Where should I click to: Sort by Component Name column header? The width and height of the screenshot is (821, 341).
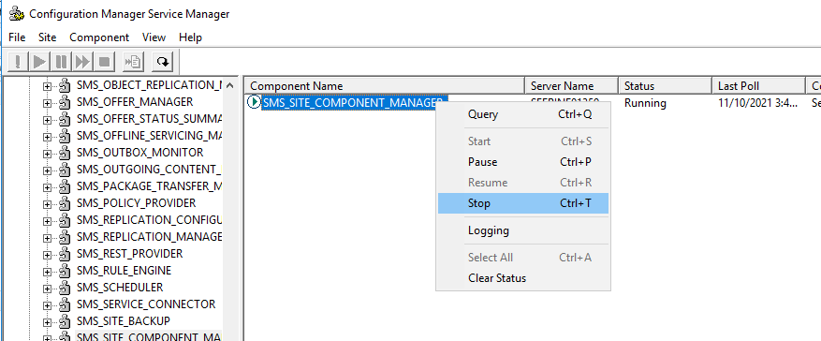point(386,86)
